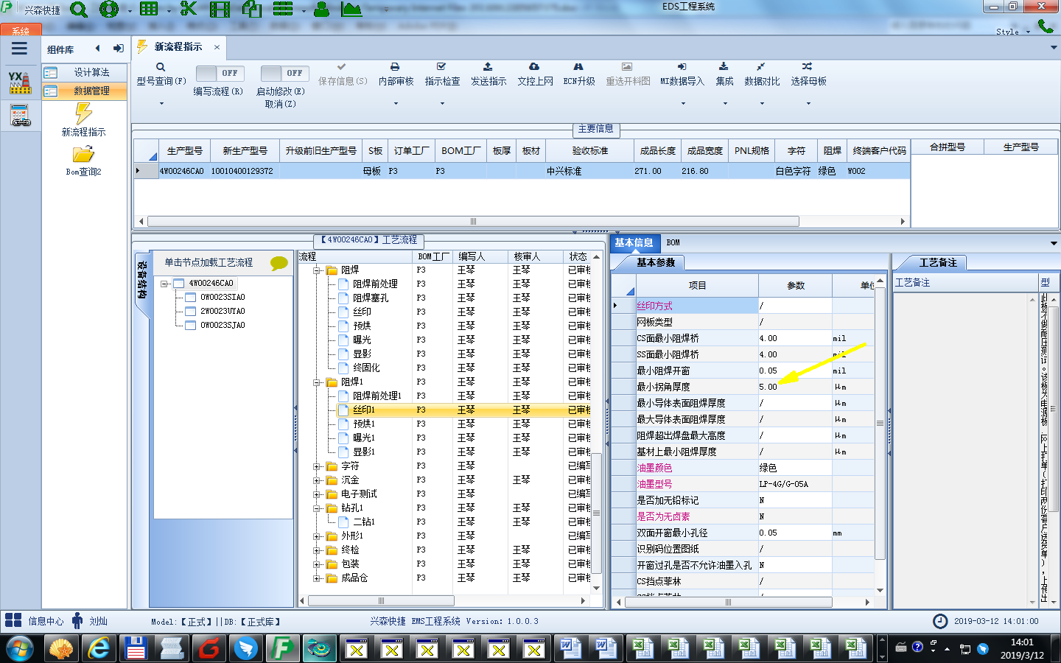Open dropdown arrow under 选择母板

pyautogui.click(x=808, y=104)
